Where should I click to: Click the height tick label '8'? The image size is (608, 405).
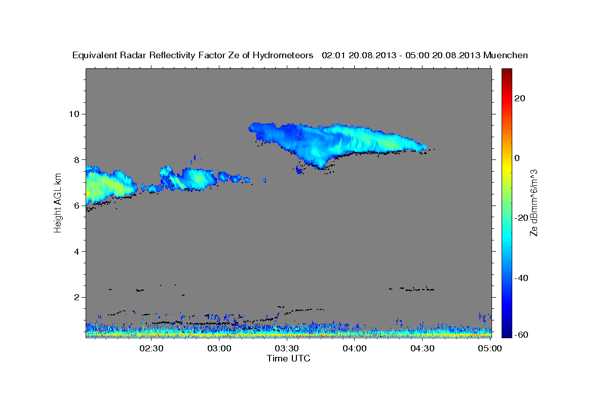pos(78,159)
